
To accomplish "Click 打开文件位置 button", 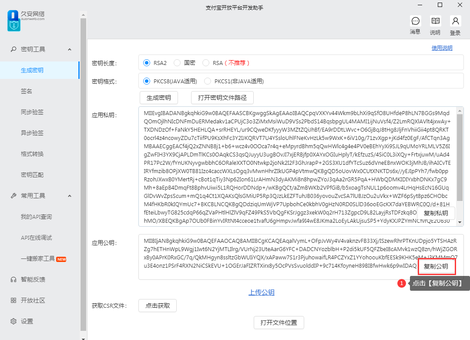I will [x=279, y=323].
